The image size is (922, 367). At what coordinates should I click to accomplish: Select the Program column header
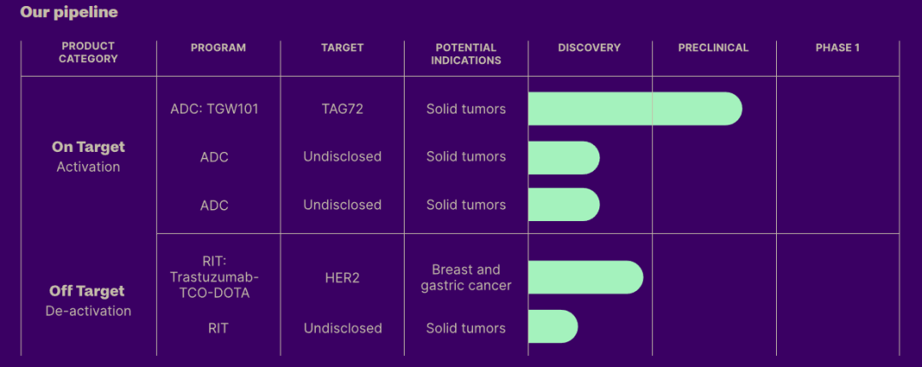pos(218,48)
